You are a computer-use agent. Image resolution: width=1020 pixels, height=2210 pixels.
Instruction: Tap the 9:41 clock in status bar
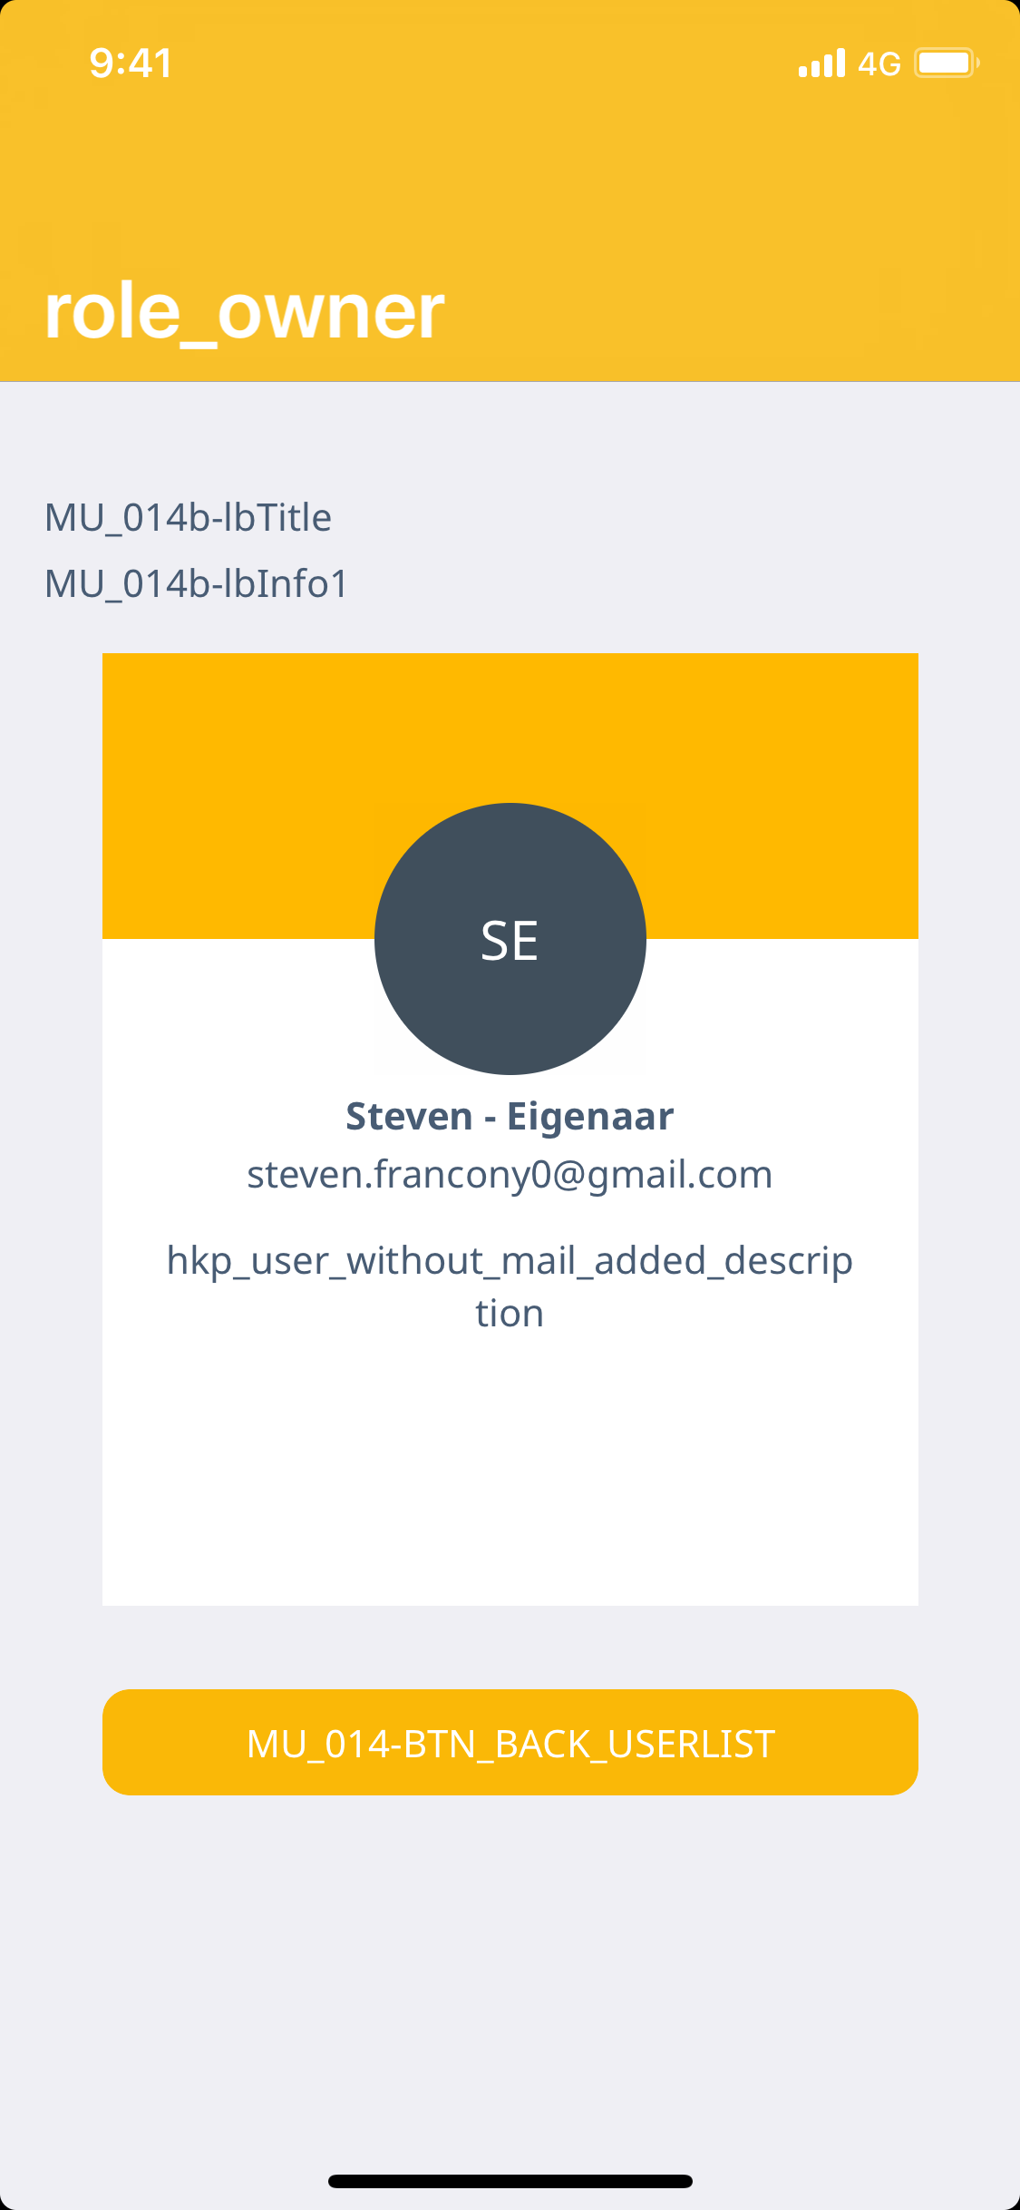[131, 64]
